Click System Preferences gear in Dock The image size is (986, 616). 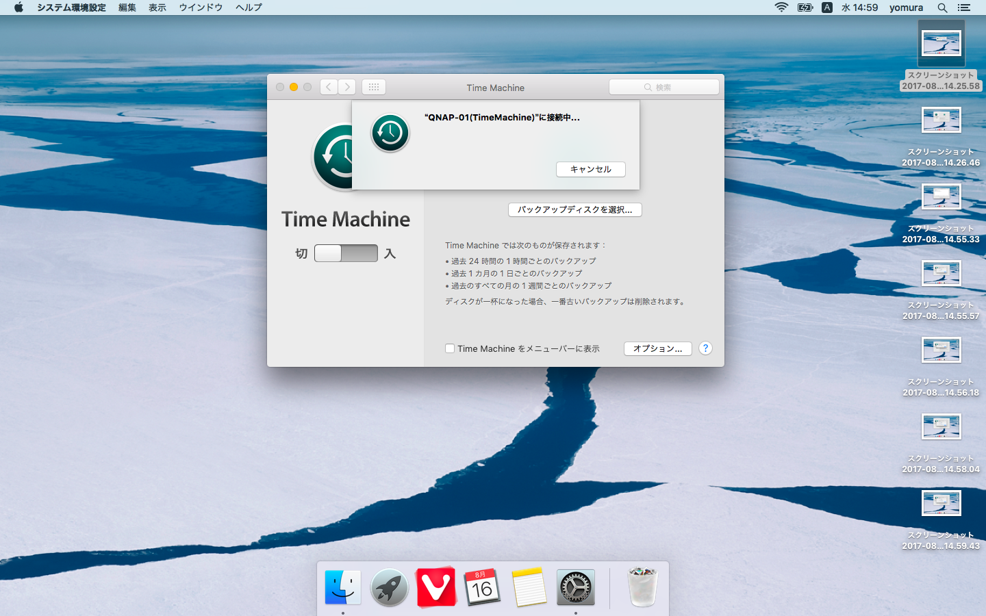point(576,587)
